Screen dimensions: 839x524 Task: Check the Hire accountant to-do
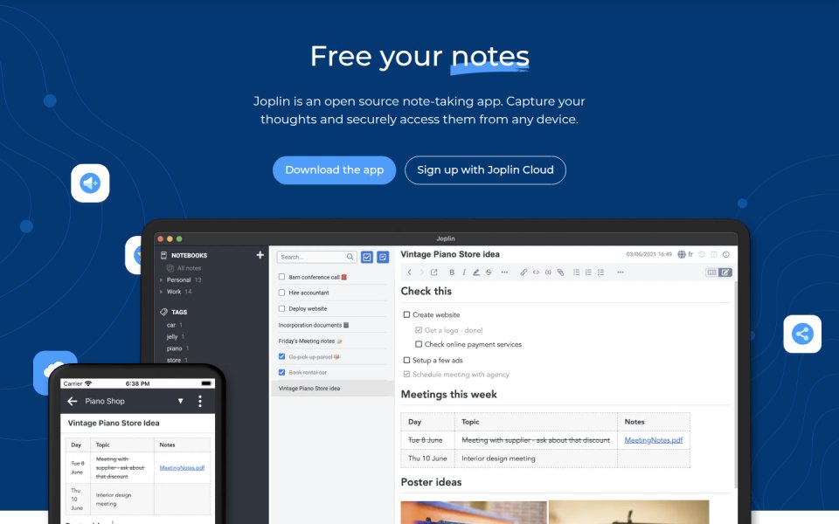coord(281,293)
